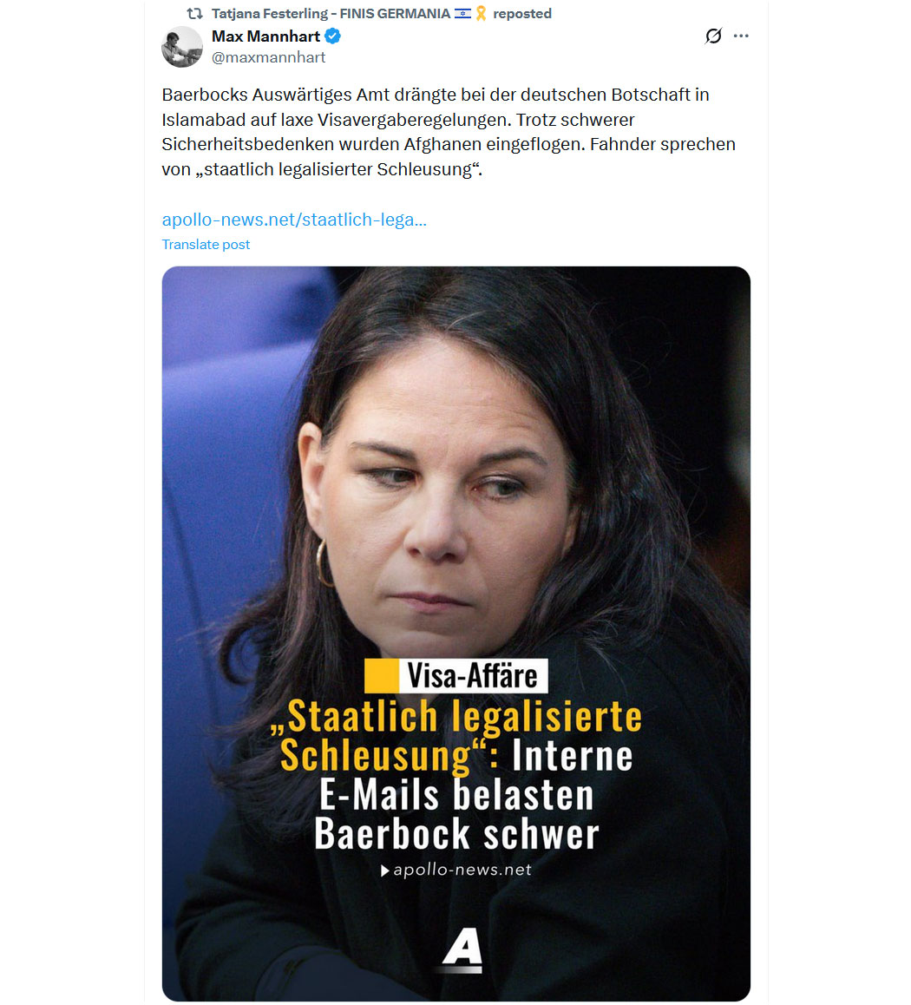Click the Apollo 'A' logo in image
911x1005 pixels.
tap(462, 948)
